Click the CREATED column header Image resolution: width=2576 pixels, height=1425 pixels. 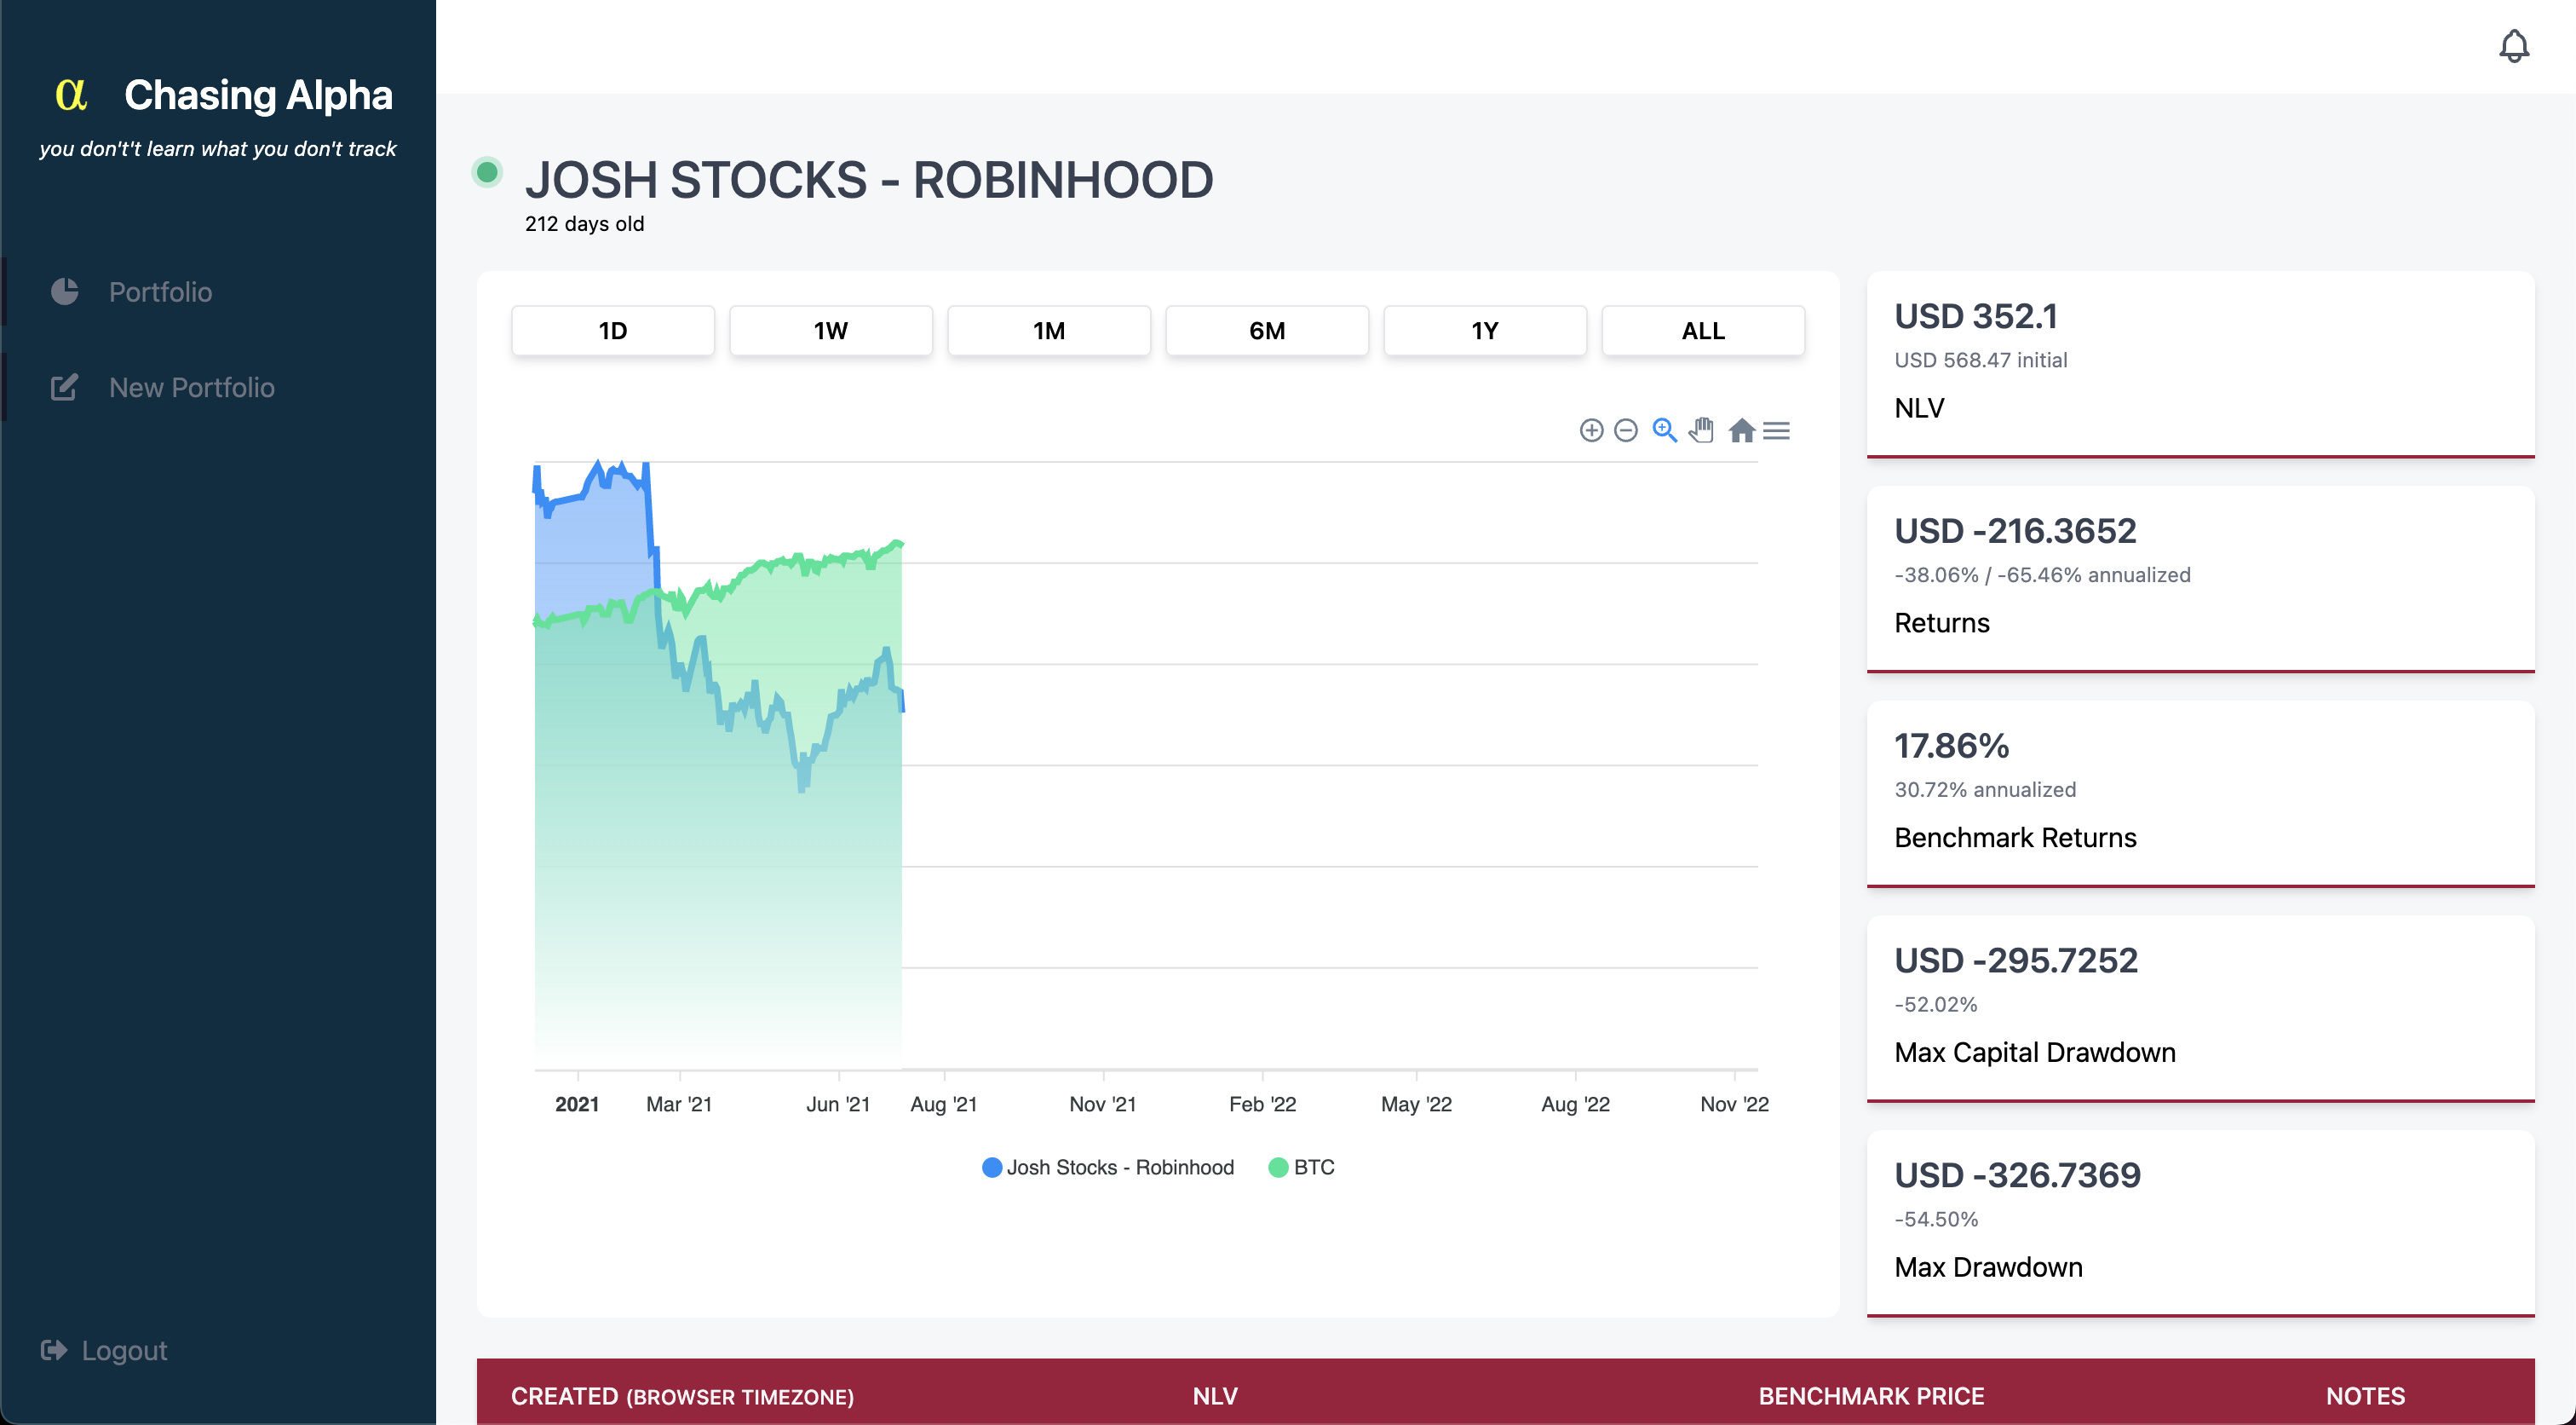682,1396
